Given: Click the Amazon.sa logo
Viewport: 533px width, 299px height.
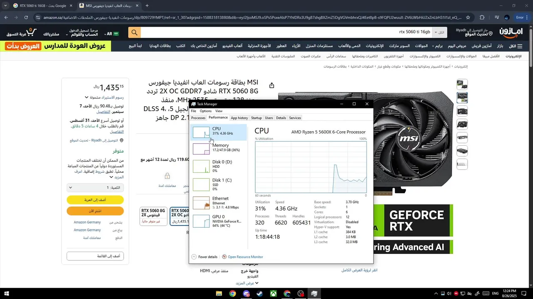Looking at the screenshot, I should click(512, 32).
